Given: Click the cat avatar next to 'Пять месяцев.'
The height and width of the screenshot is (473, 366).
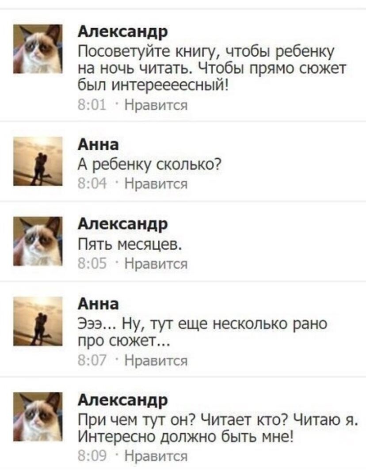Looking at the screenshot, I should [38, 241].
